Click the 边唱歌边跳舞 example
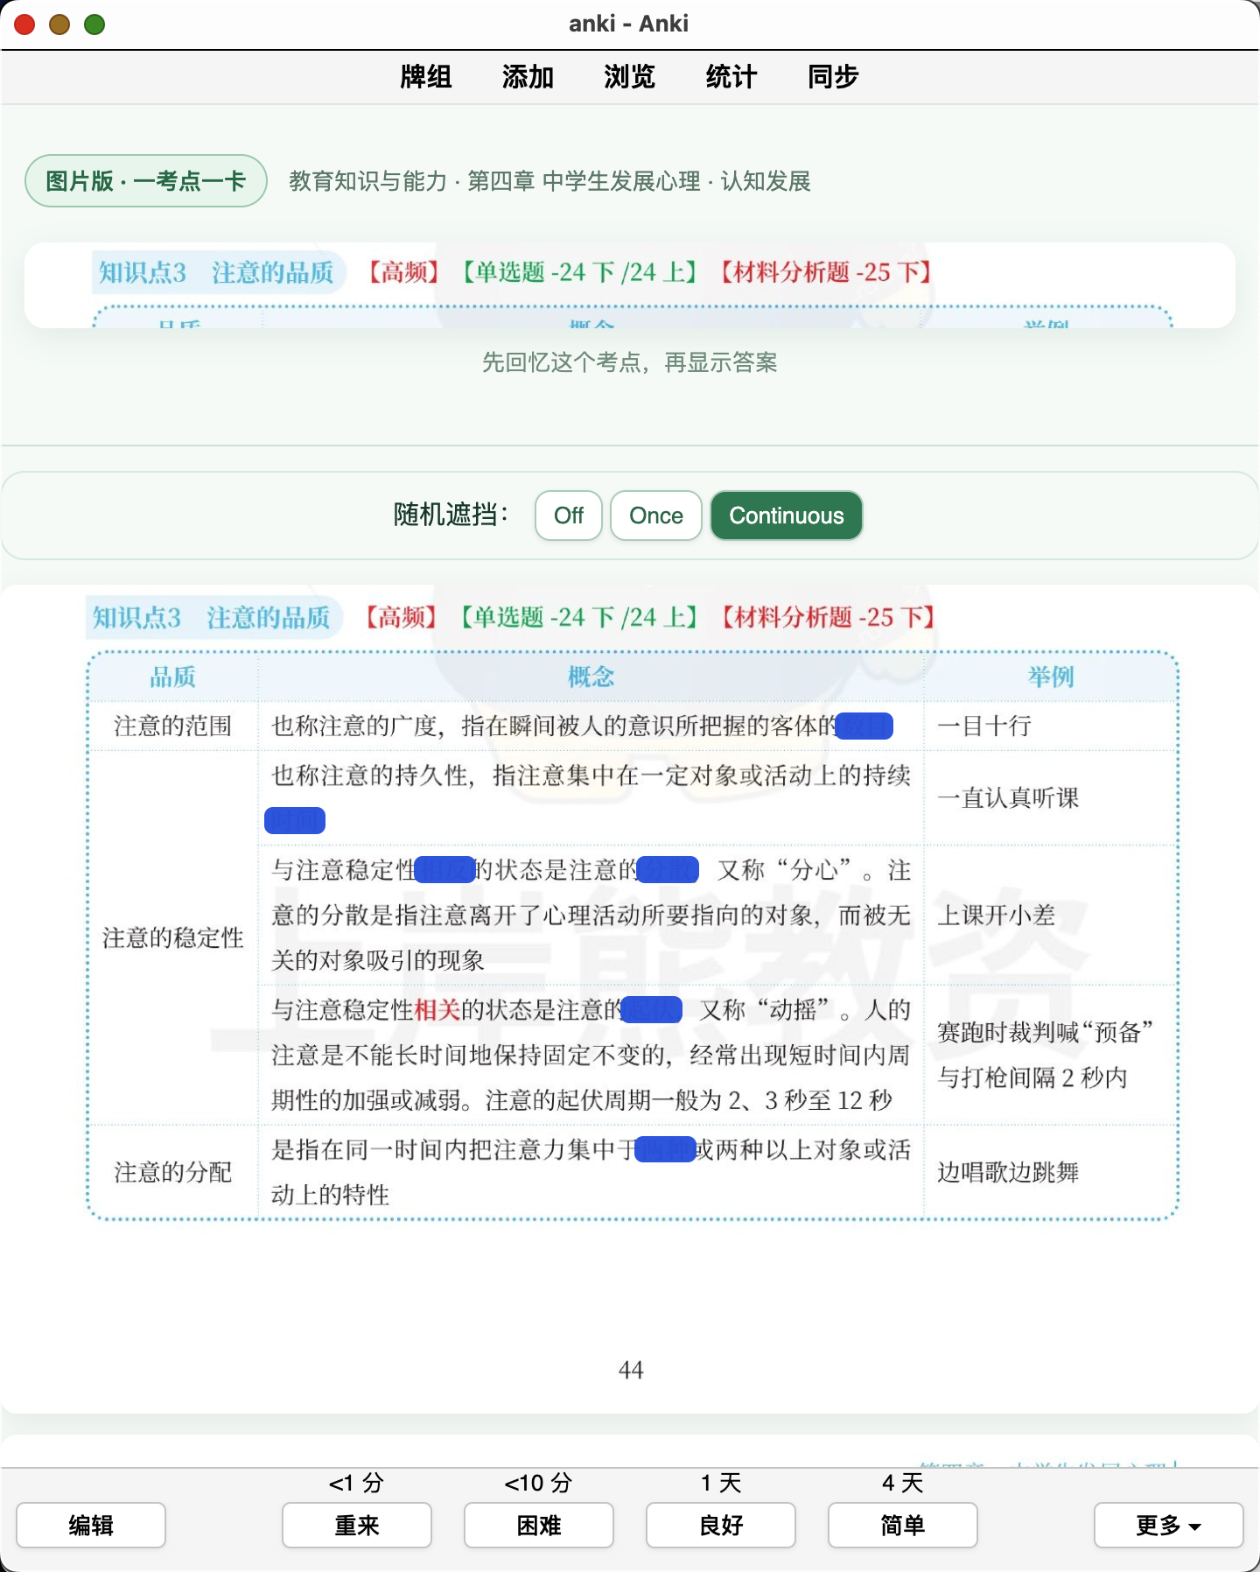The image size is (1260, 1572). pos(1008,1172)
